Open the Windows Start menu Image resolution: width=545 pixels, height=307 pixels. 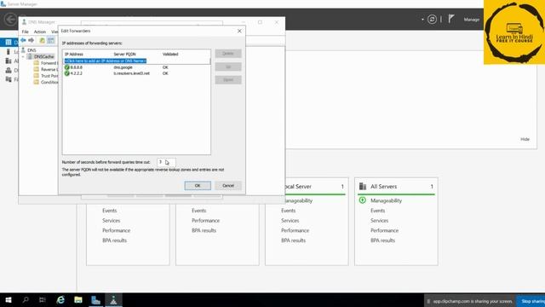click(9, 300)
